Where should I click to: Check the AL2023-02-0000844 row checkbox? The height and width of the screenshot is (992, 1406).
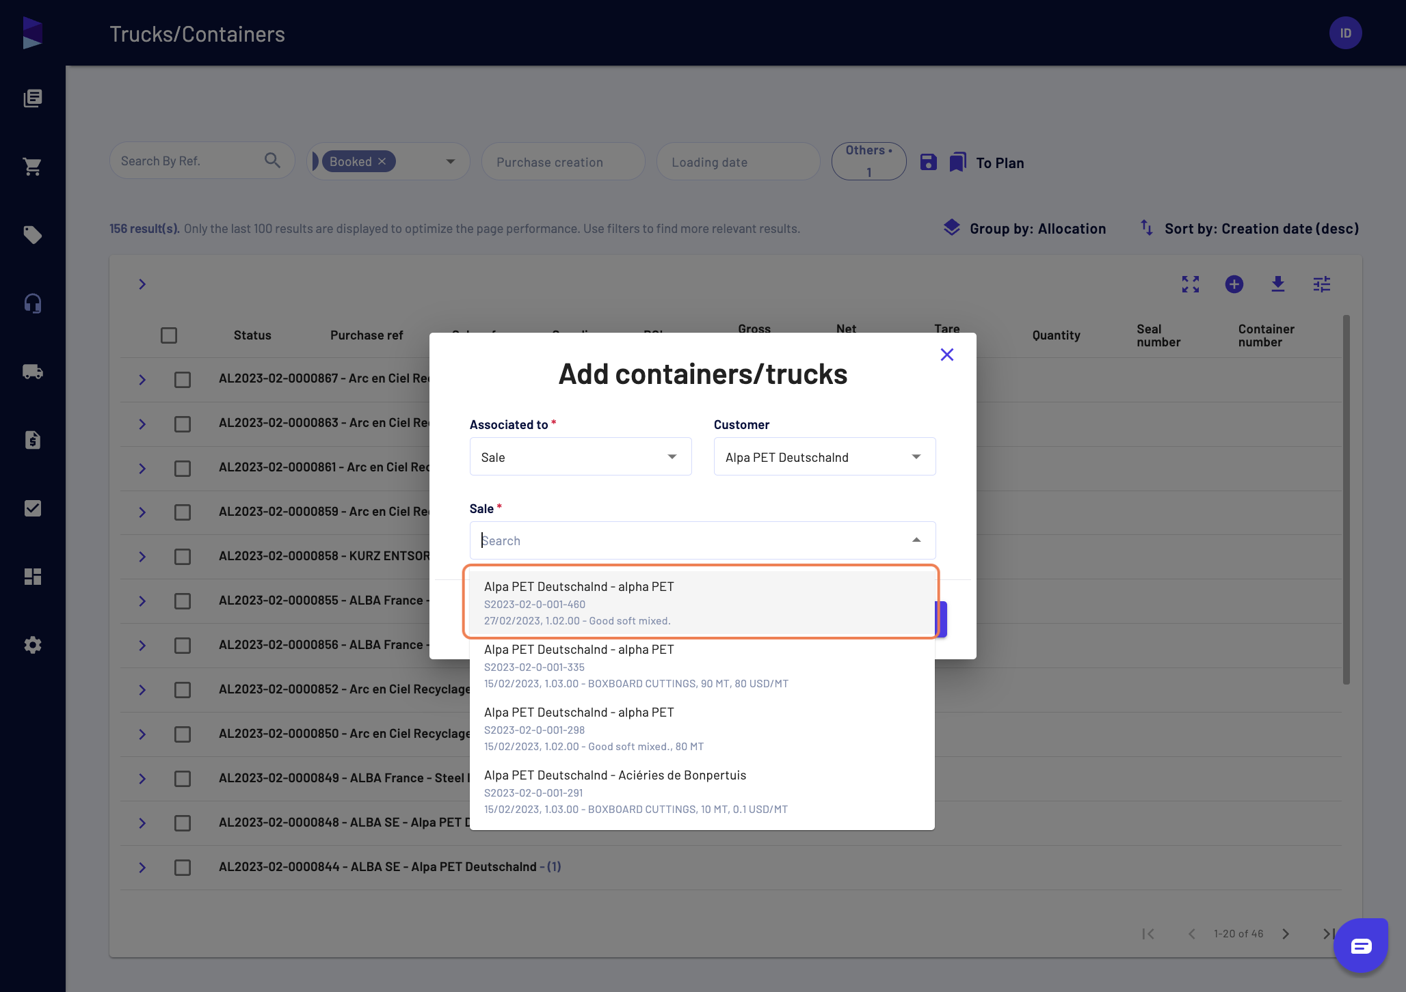(183, 868)
